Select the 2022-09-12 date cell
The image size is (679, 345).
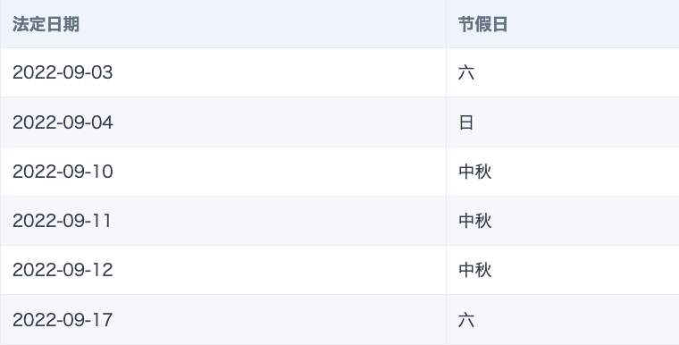pyautogui.click(x=63, y=270)
